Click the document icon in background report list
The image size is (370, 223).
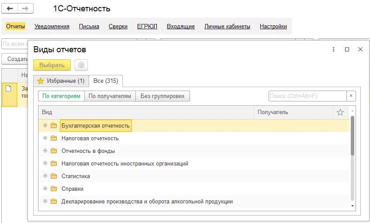pos(8,88)
